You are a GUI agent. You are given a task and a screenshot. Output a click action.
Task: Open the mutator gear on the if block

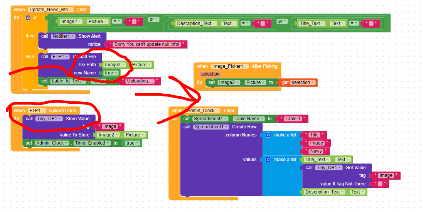point(28,18)
